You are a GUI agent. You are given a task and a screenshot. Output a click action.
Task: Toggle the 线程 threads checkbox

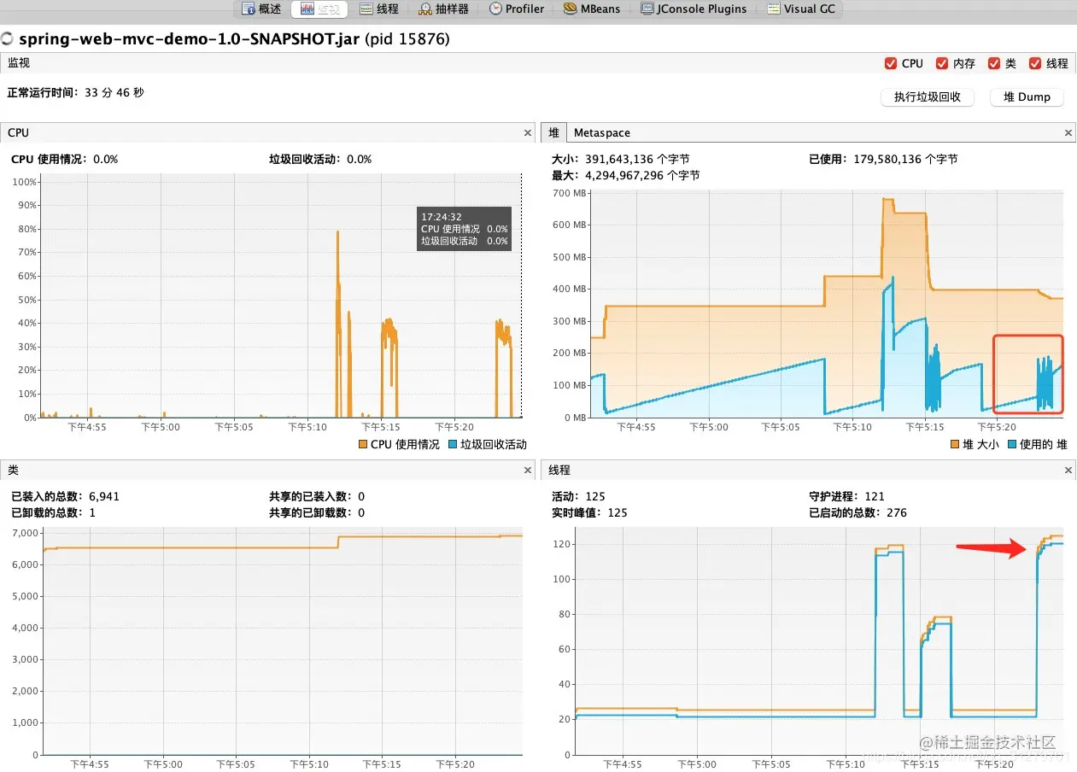[1035, 63]
